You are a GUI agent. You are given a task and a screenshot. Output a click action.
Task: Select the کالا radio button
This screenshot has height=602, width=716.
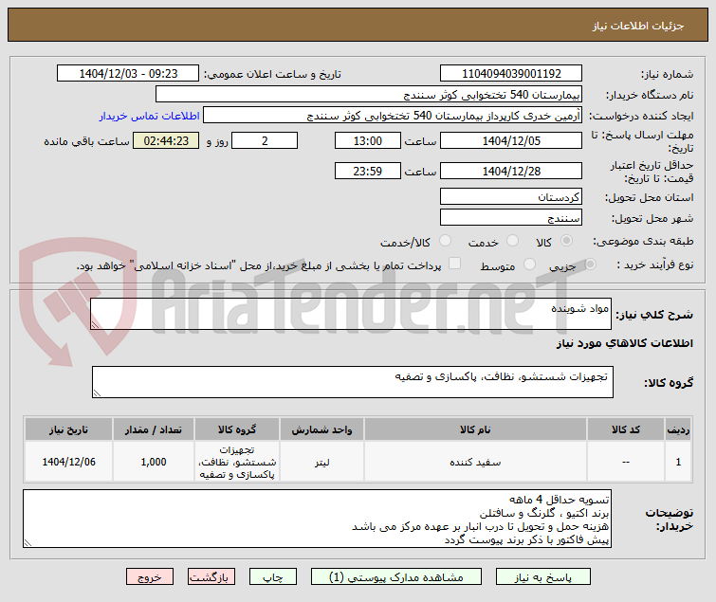tap(567, 241)
